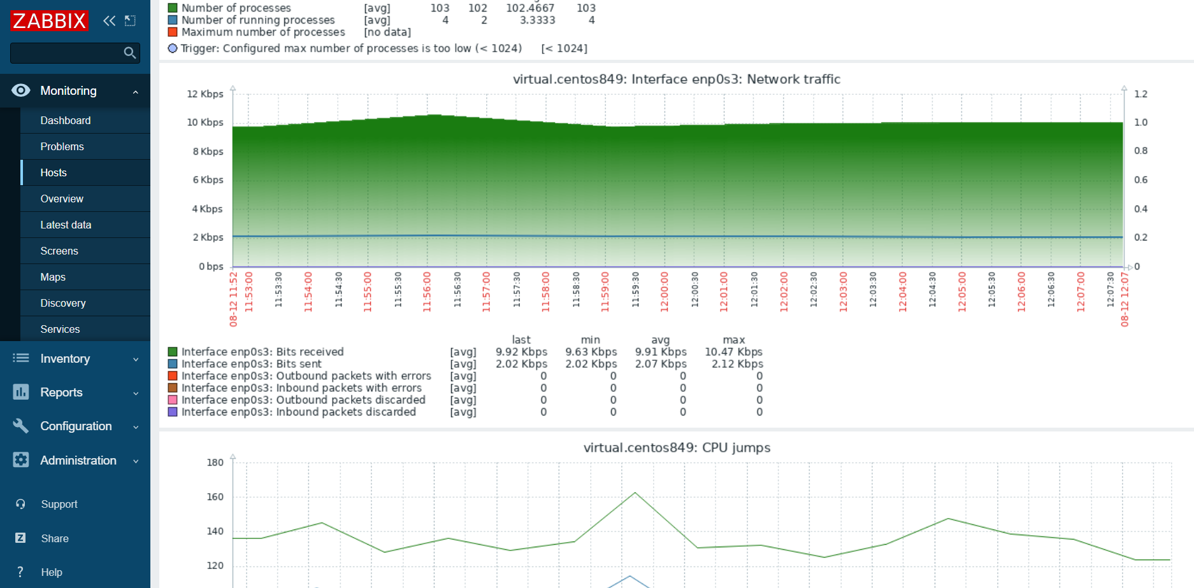The image size is (1194, 588).
Task: Collapse the sidebar with the double-arrow toggle
Action: (108, 21)
